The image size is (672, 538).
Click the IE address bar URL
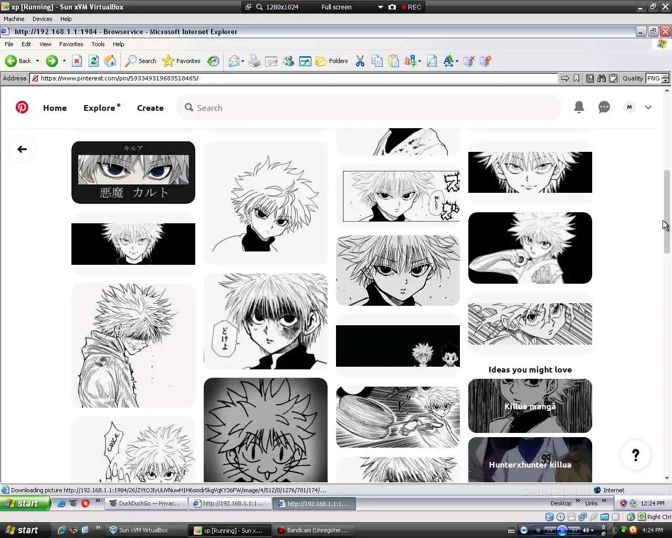pyautogui.click(x=294, y=78)
